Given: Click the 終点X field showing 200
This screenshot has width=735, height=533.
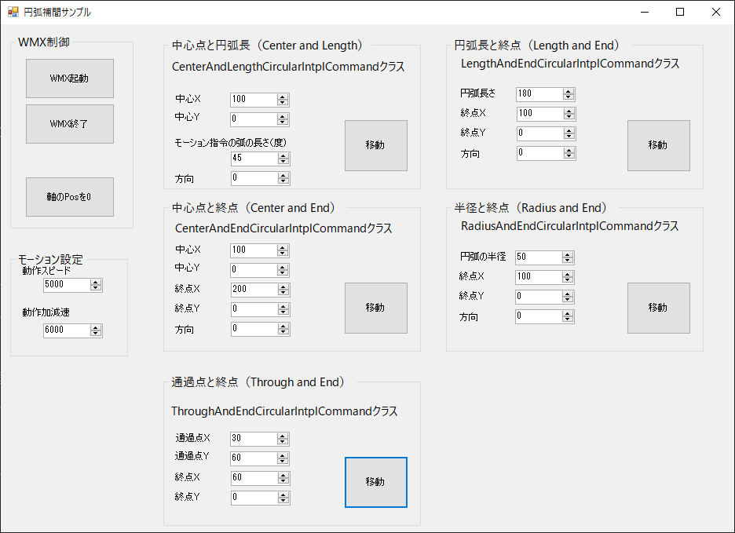Looking at the screenshot, I should tap(253, 290).
